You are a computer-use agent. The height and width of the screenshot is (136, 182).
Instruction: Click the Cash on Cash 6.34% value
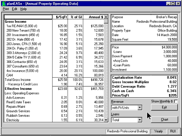tap(172, 91)
